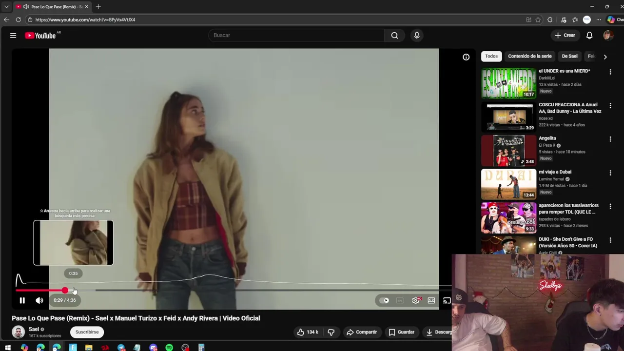The height and width of the screenshot is (351, 624).
Task: Click the search magnifier button
Action: tap(394, 35)
